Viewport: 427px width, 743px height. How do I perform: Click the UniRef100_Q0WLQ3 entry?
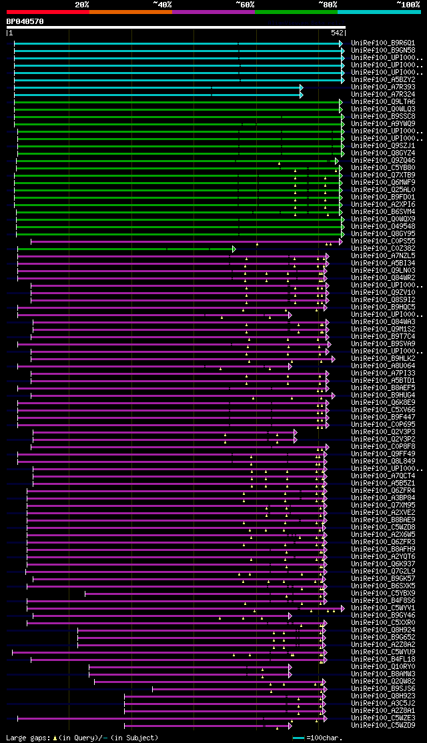pos(384,109)
